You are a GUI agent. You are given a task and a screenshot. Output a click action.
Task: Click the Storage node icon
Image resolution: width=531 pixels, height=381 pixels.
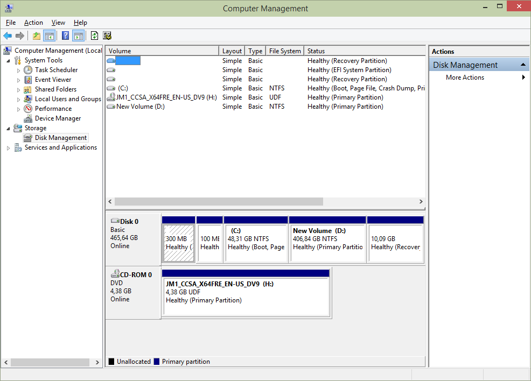pos(18,128)
